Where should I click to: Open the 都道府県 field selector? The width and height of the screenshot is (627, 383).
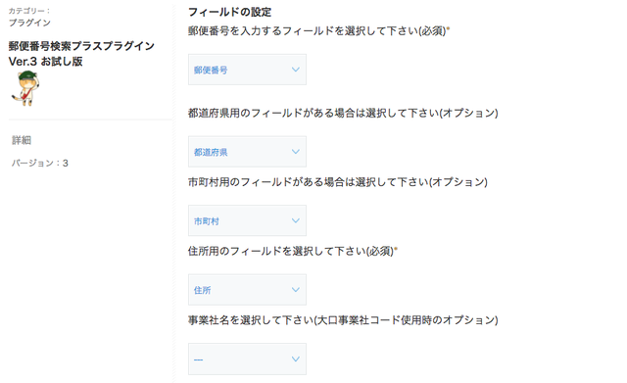pos(247,152)
